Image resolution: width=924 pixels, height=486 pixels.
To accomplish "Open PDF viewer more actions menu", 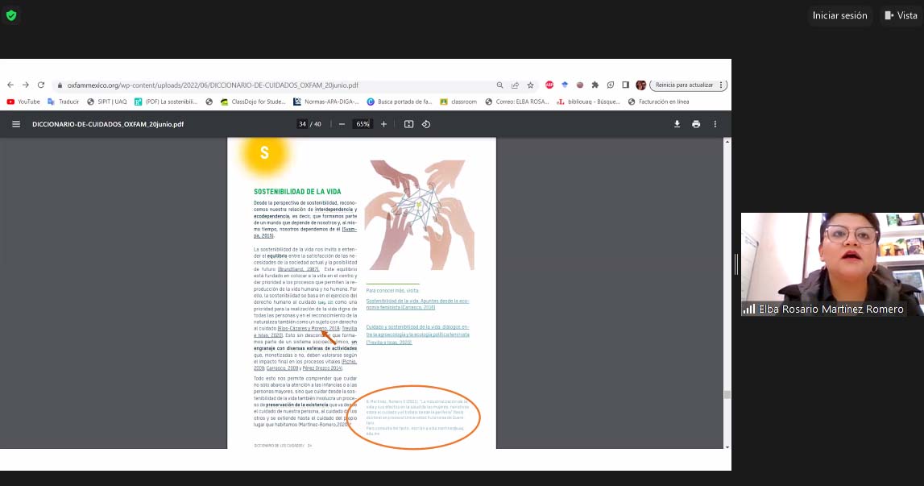I will click(x=715, y=124).
